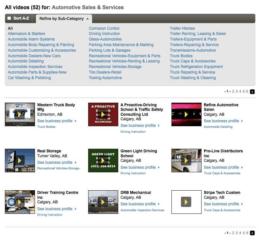Filter by Truck Repairing & Service
259x239 pixels.
click(x=192, y=72)
